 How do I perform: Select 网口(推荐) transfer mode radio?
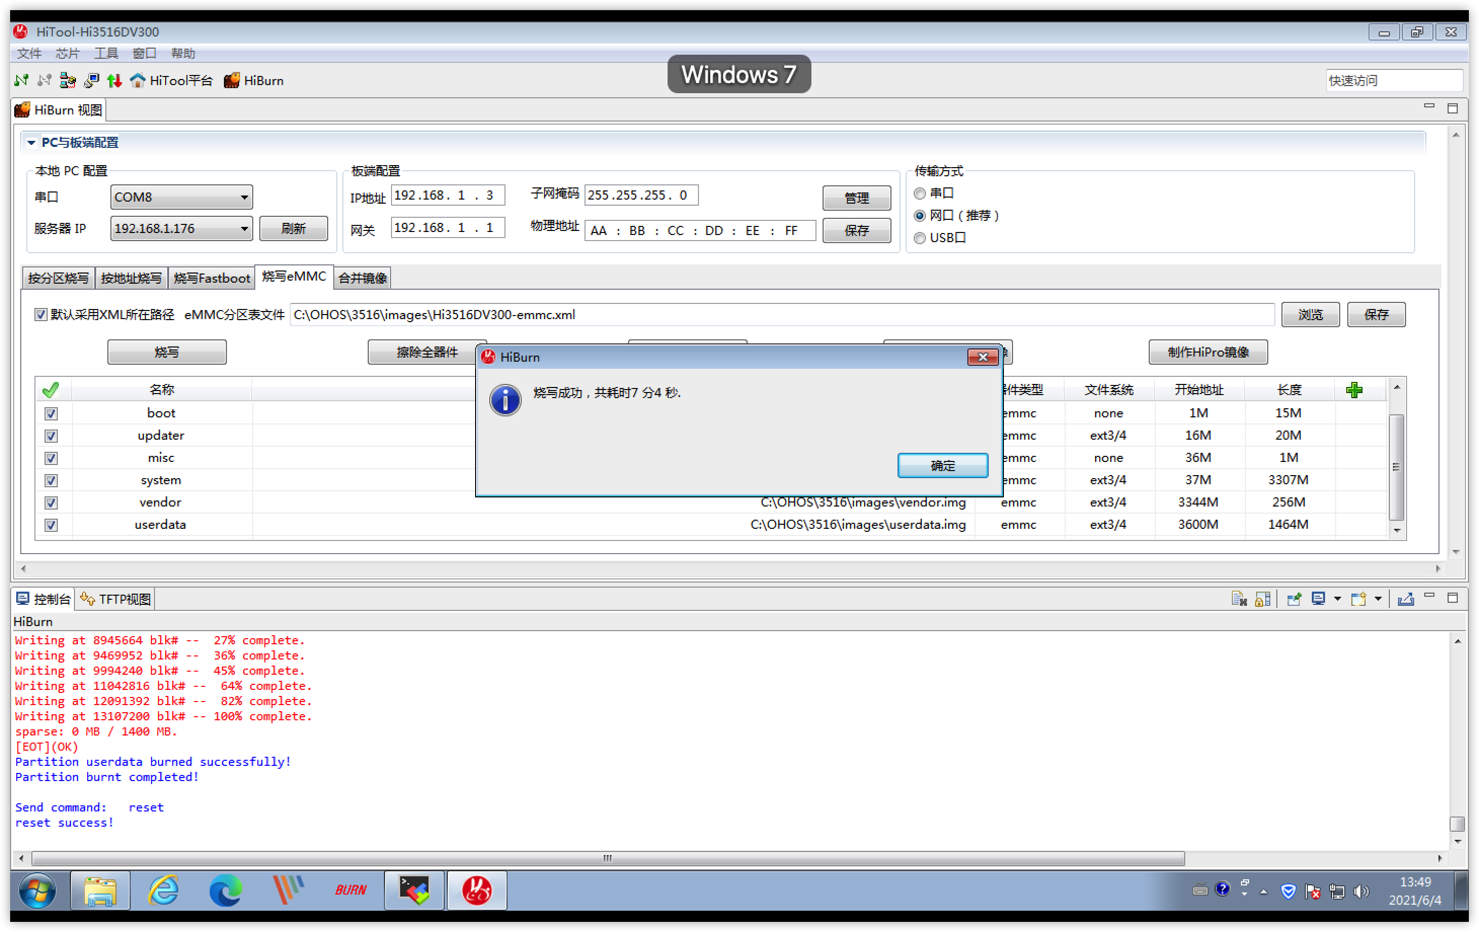point(919,216)
